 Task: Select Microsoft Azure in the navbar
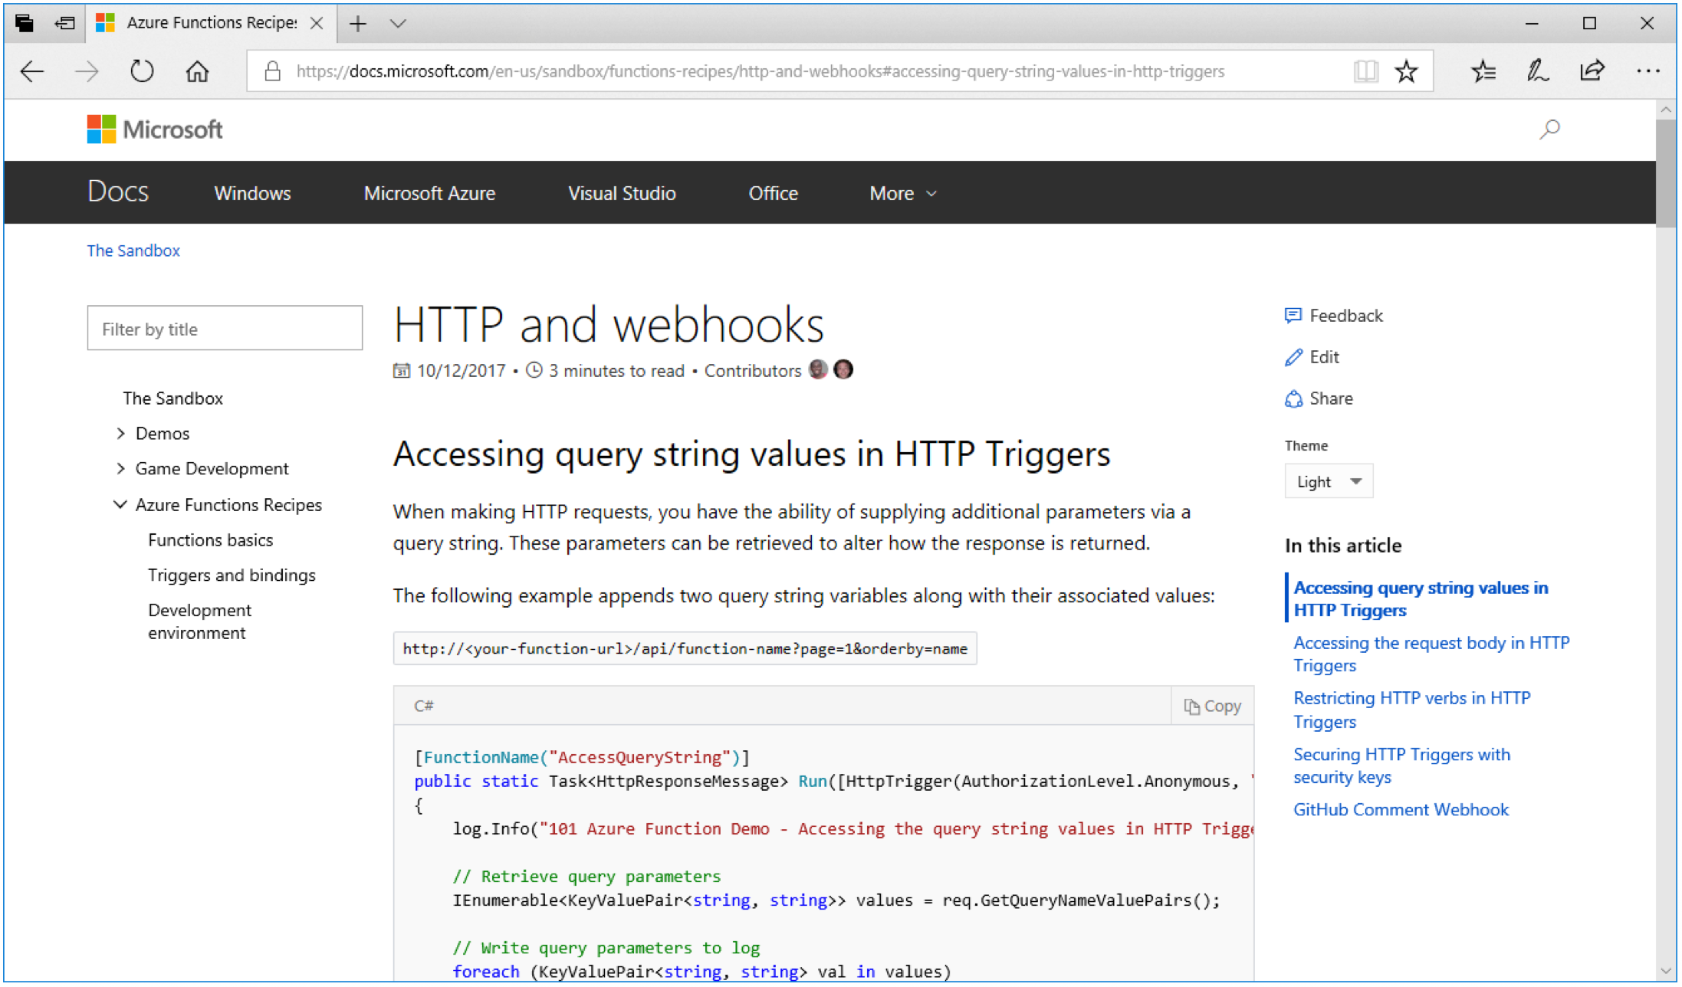(x=429, y=194)
